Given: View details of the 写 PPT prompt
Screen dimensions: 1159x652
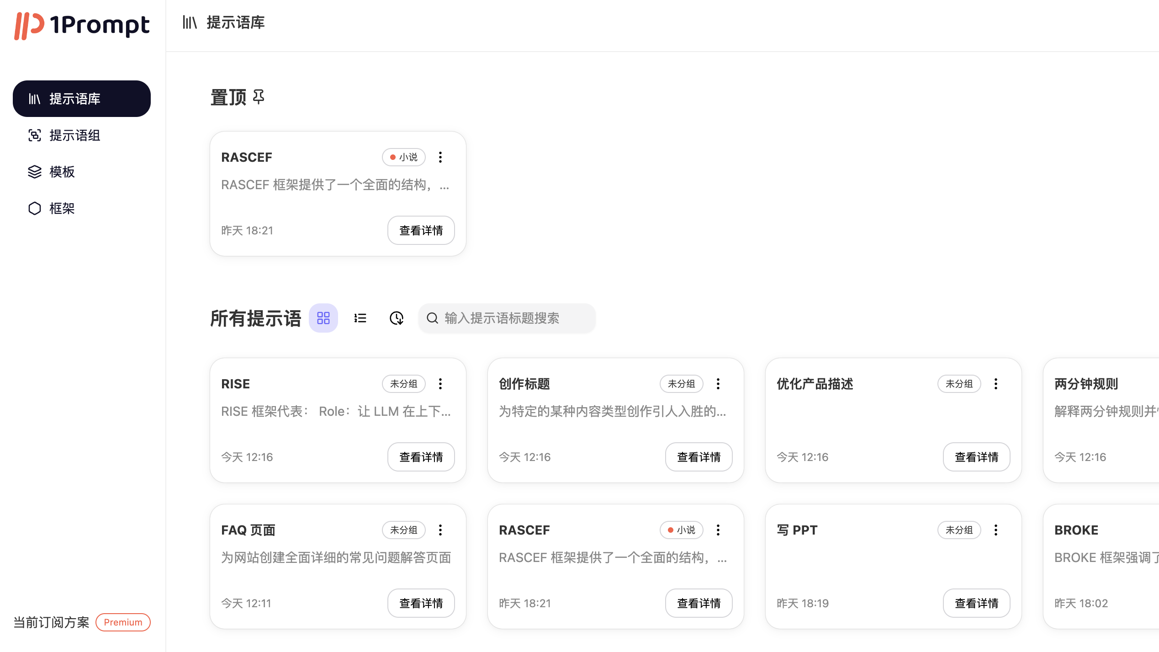Looking at the screenshot, I should tap(976, 603).
